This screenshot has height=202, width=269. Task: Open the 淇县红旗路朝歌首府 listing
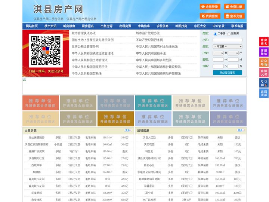[37, 144]
